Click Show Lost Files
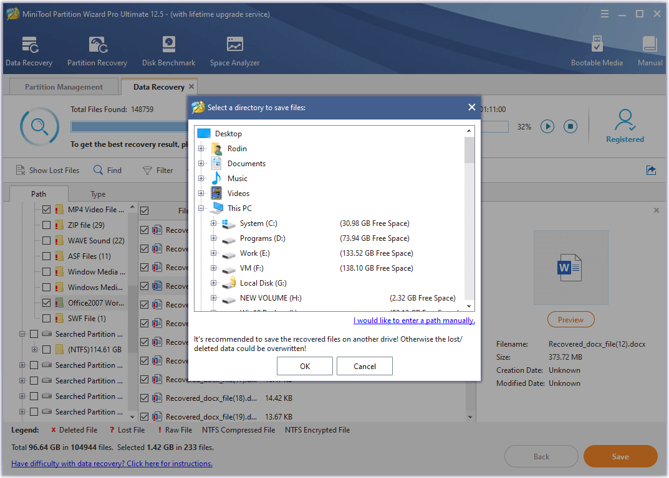This screenshot has width=669, height=478. click(47, 171)
